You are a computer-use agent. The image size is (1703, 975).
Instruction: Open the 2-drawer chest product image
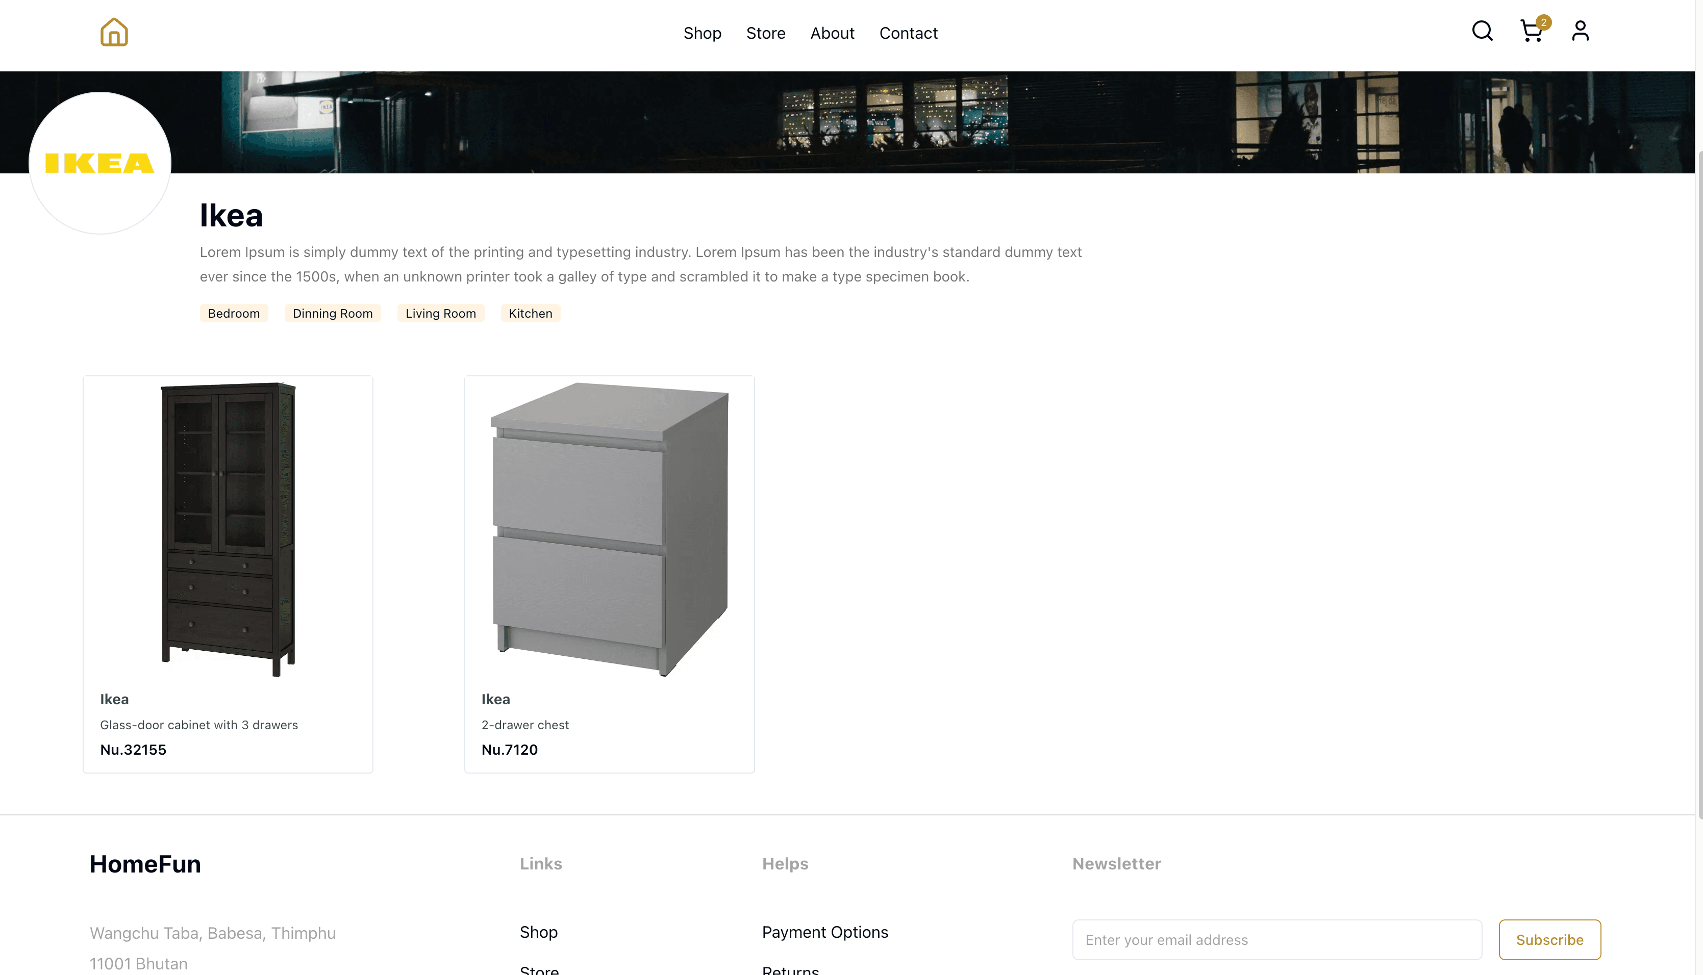coord(609,529)
